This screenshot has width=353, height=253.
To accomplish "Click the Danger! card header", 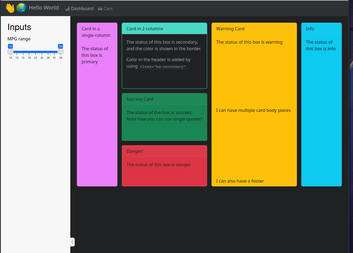I will pos(164,151).
